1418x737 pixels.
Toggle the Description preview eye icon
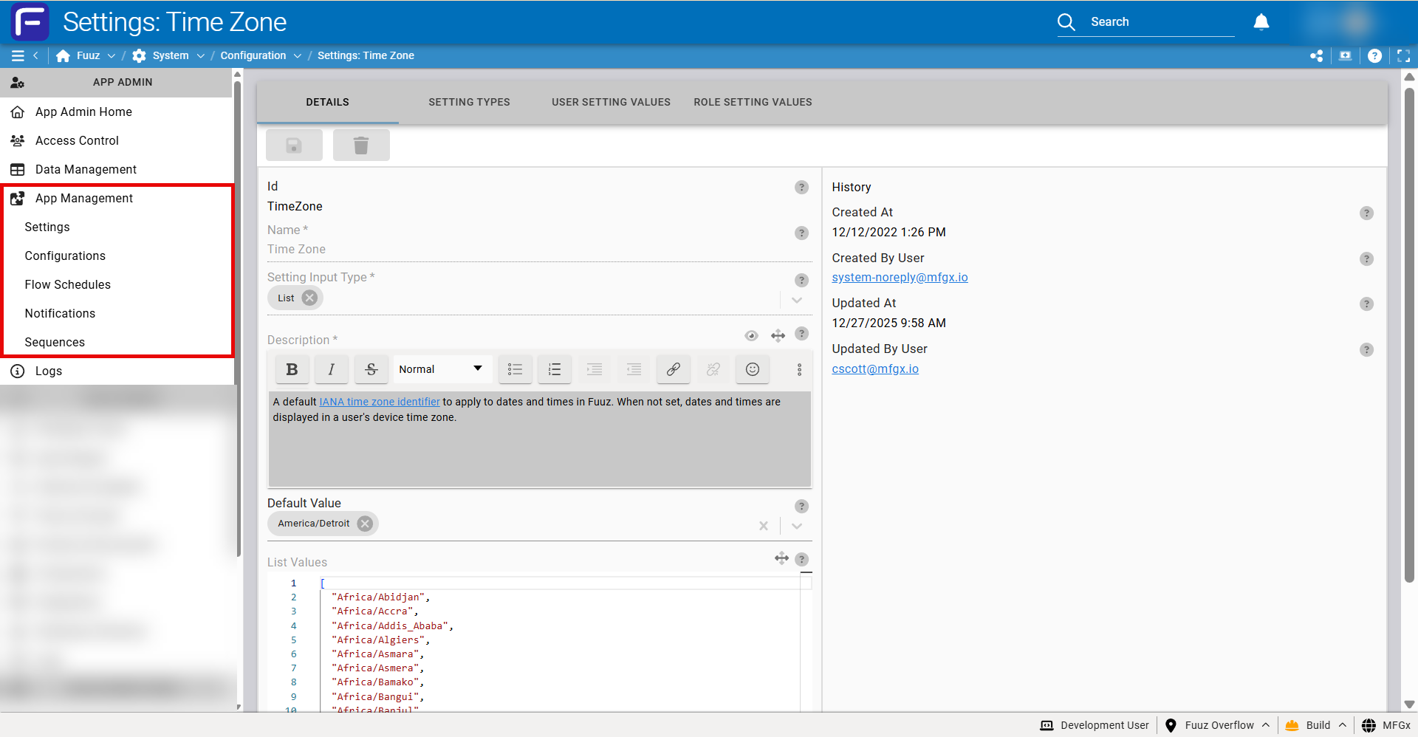(x=751, y=336)
